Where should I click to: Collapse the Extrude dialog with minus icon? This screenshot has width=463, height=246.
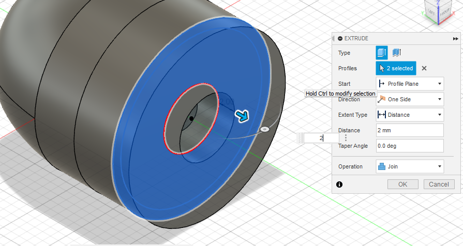340,38
